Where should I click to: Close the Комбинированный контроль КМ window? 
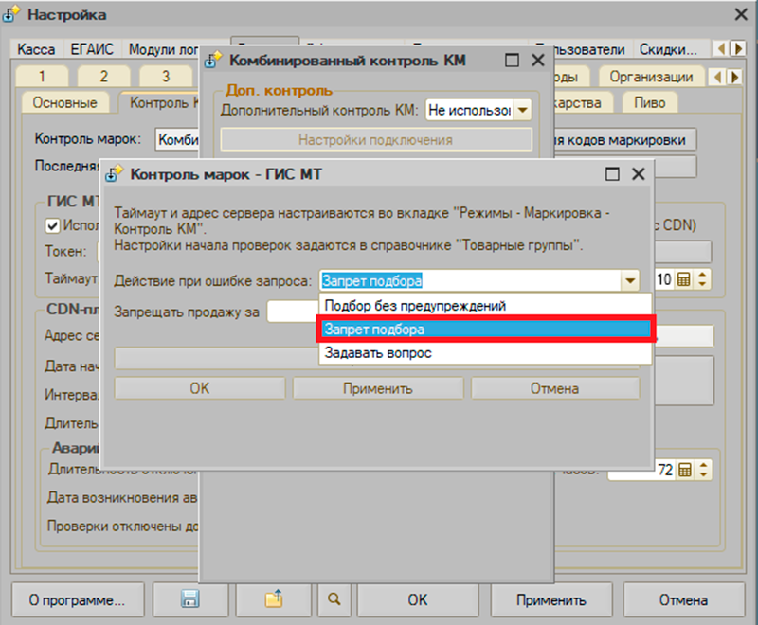click(537, 61)
